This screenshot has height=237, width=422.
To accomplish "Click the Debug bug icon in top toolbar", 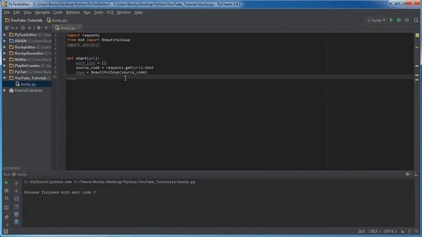I will pos(399,20).
